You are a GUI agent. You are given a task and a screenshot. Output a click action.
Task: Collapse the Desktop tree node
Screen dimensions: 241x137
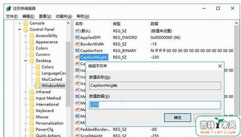coord(26,61)
